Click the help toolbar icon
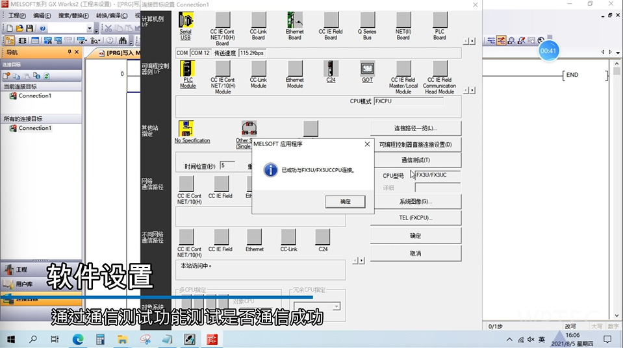623x348 pixels. tap(42, 28)
